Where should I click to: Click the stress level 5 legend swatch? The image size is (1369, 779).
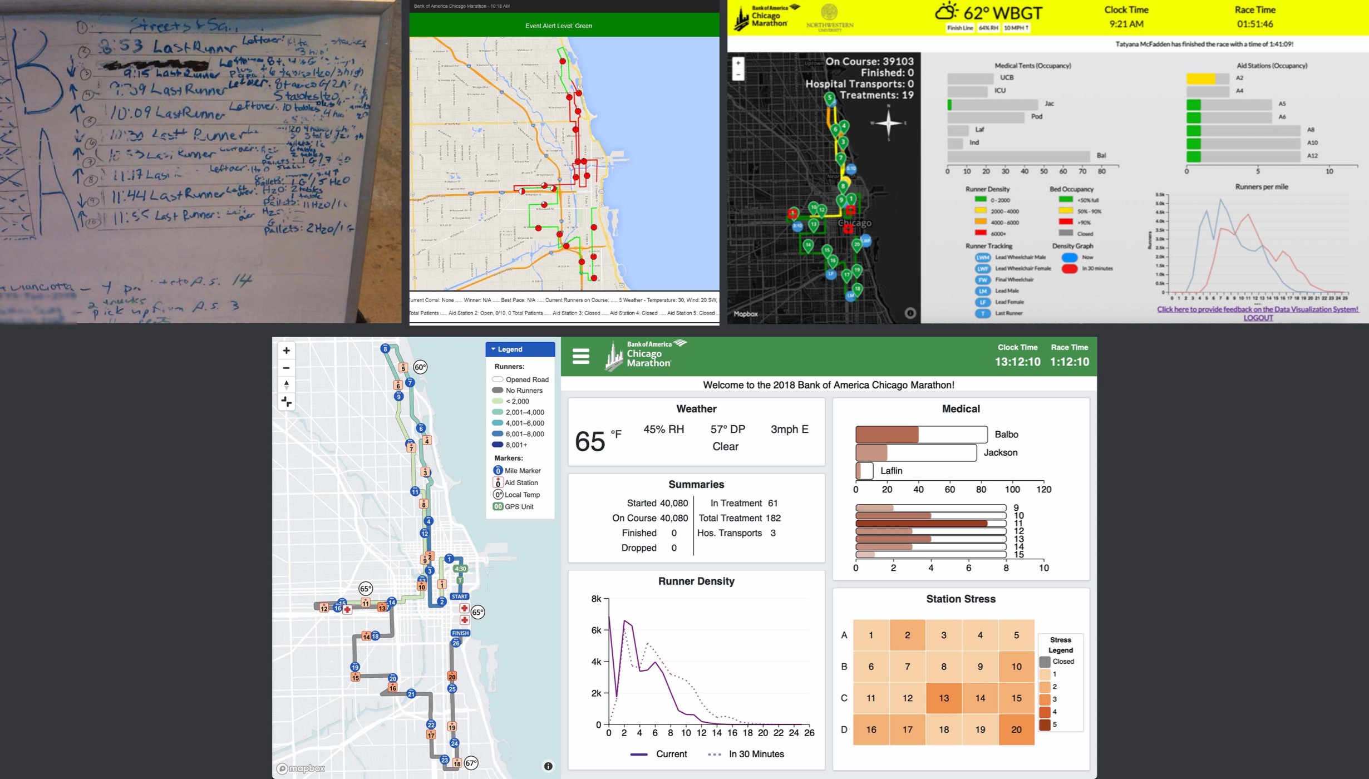(1045, 724)
